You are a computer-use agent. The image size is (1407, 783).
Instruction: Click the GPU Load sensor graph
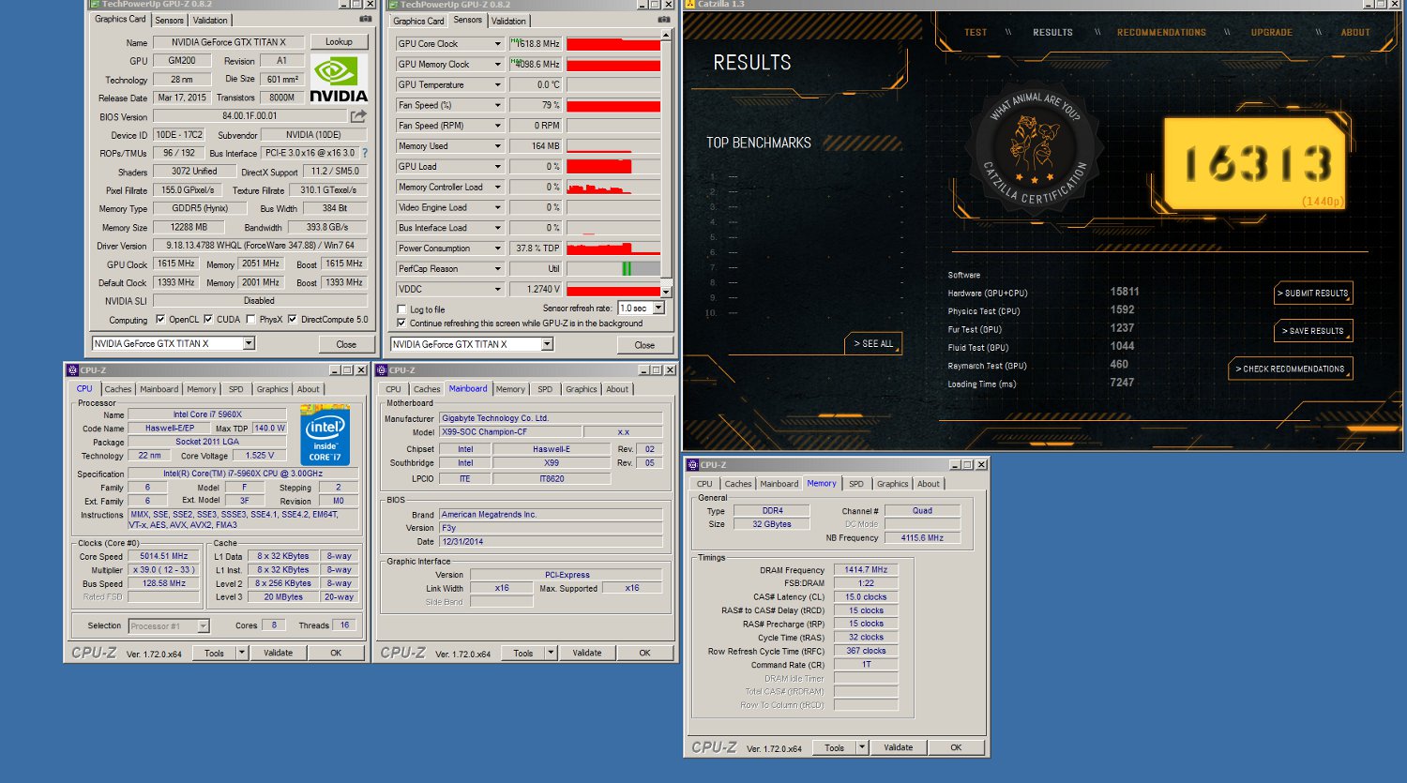click(613, 167)
